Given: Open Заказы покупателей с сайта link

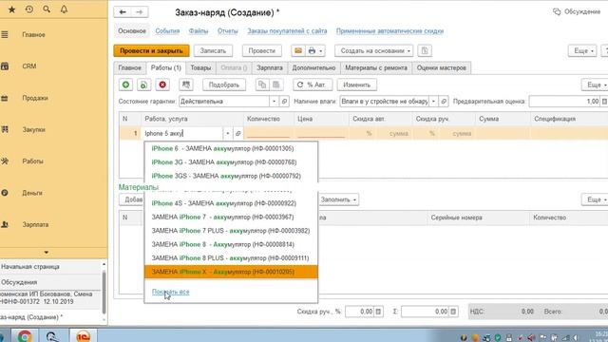Looking at the screenshot, I should (287, 31).
